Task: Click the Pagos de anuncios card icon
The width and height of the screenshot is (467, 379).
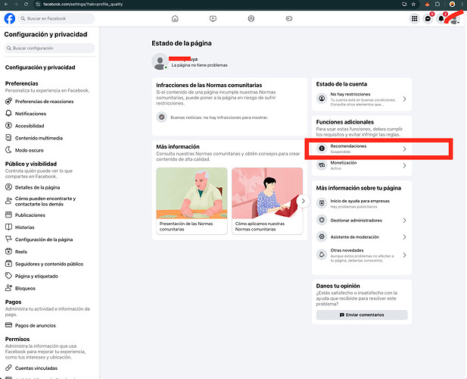Action: click(8, 325)
